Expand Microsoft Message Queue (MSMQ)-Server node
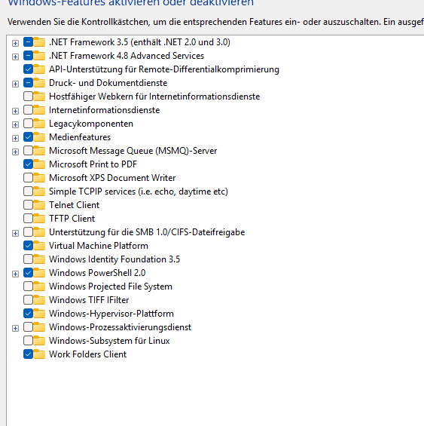The height and width of the screenshot is (426, 424). click(x=16, y=152)
